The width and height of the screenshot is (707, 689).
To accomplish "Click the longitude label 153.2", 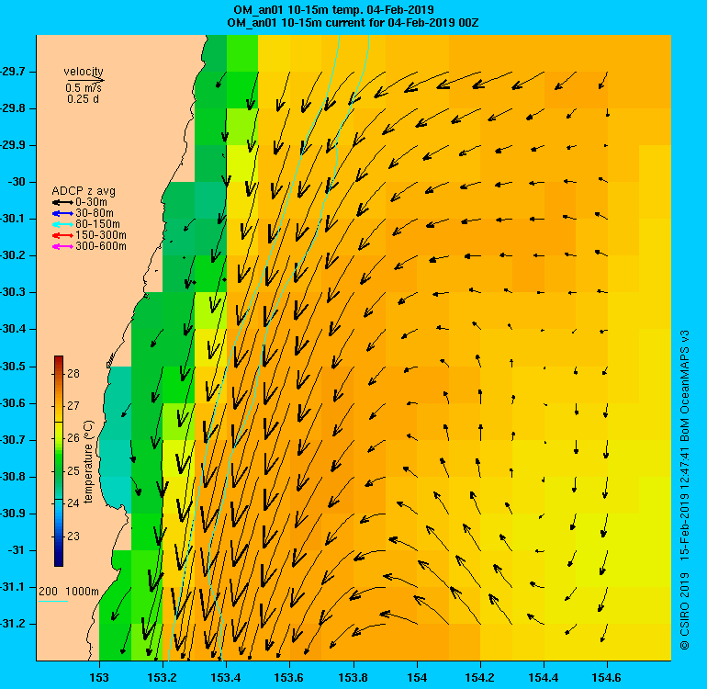I will coord(163,678).
